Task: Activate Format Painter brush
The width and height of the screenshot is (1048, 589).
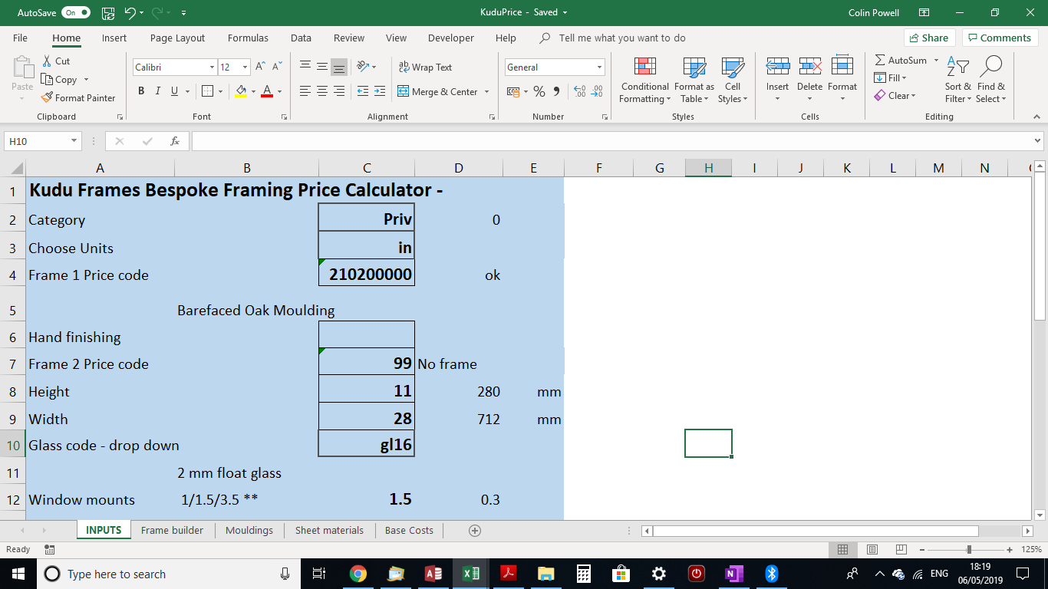Action: (x=47, y=97)
